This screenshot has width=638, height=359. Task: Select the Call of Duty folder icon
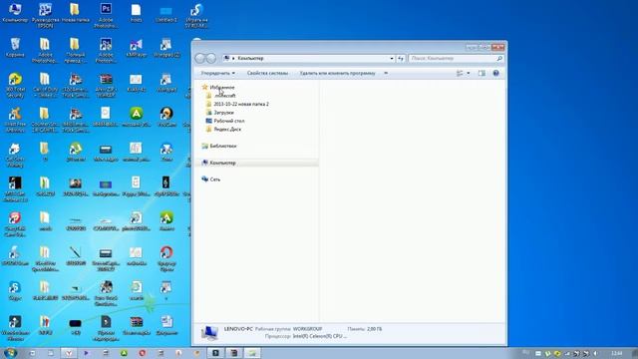pyautogui.click(x=45, y=85)
